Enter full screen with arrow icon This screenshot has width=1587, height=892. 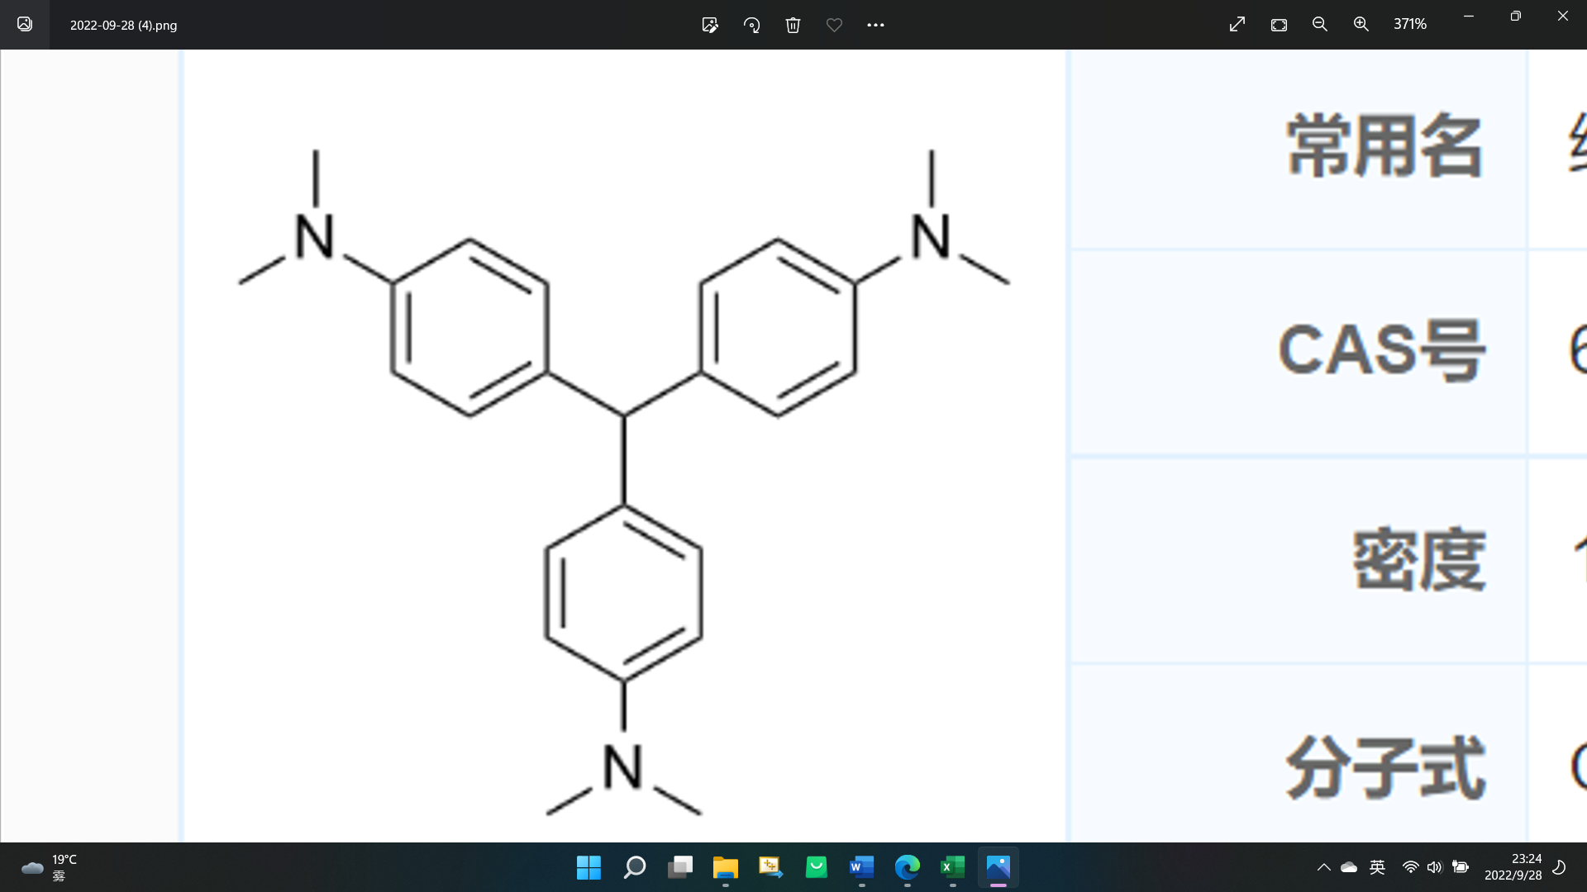(x=1237, y=25)
